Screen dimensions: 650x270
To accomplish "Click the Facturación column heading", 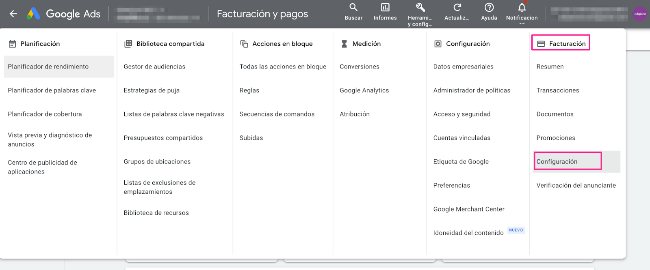I will pos(568,44).
